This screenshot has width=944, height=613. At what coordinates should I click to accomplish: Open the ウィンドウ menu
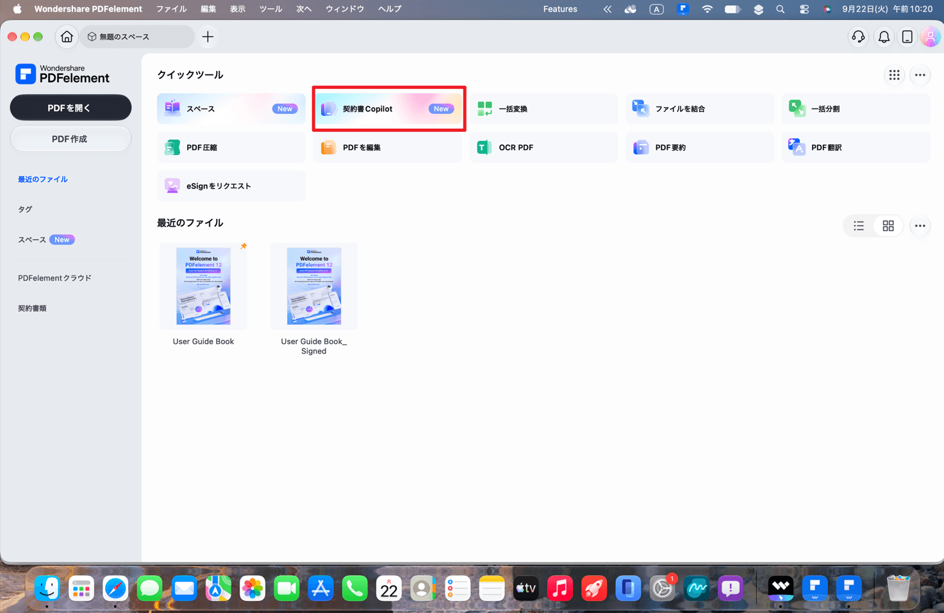click(x=345, y=9)
